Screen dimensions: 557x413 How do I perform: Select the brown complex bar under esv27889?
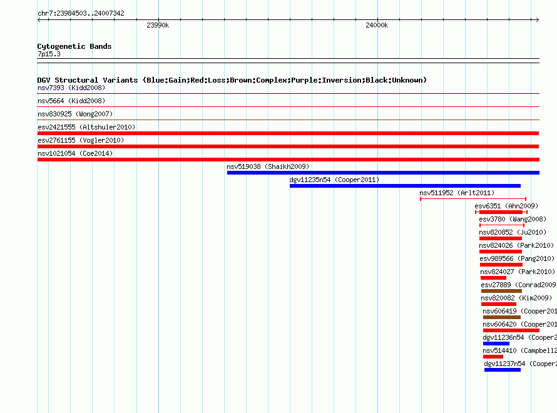(x=501, y=291)
